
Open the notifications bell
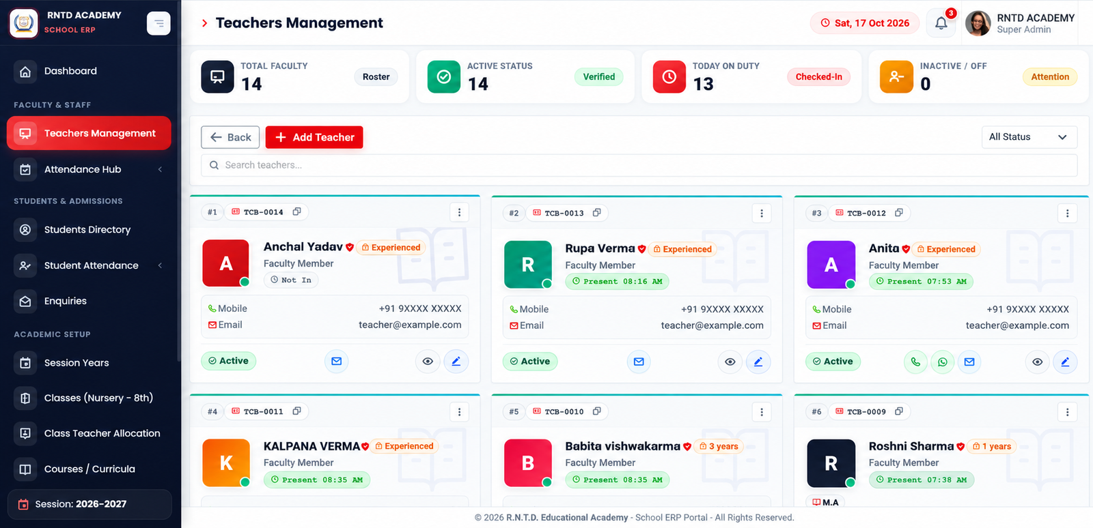pyautogui.click(x=941, y=23)
